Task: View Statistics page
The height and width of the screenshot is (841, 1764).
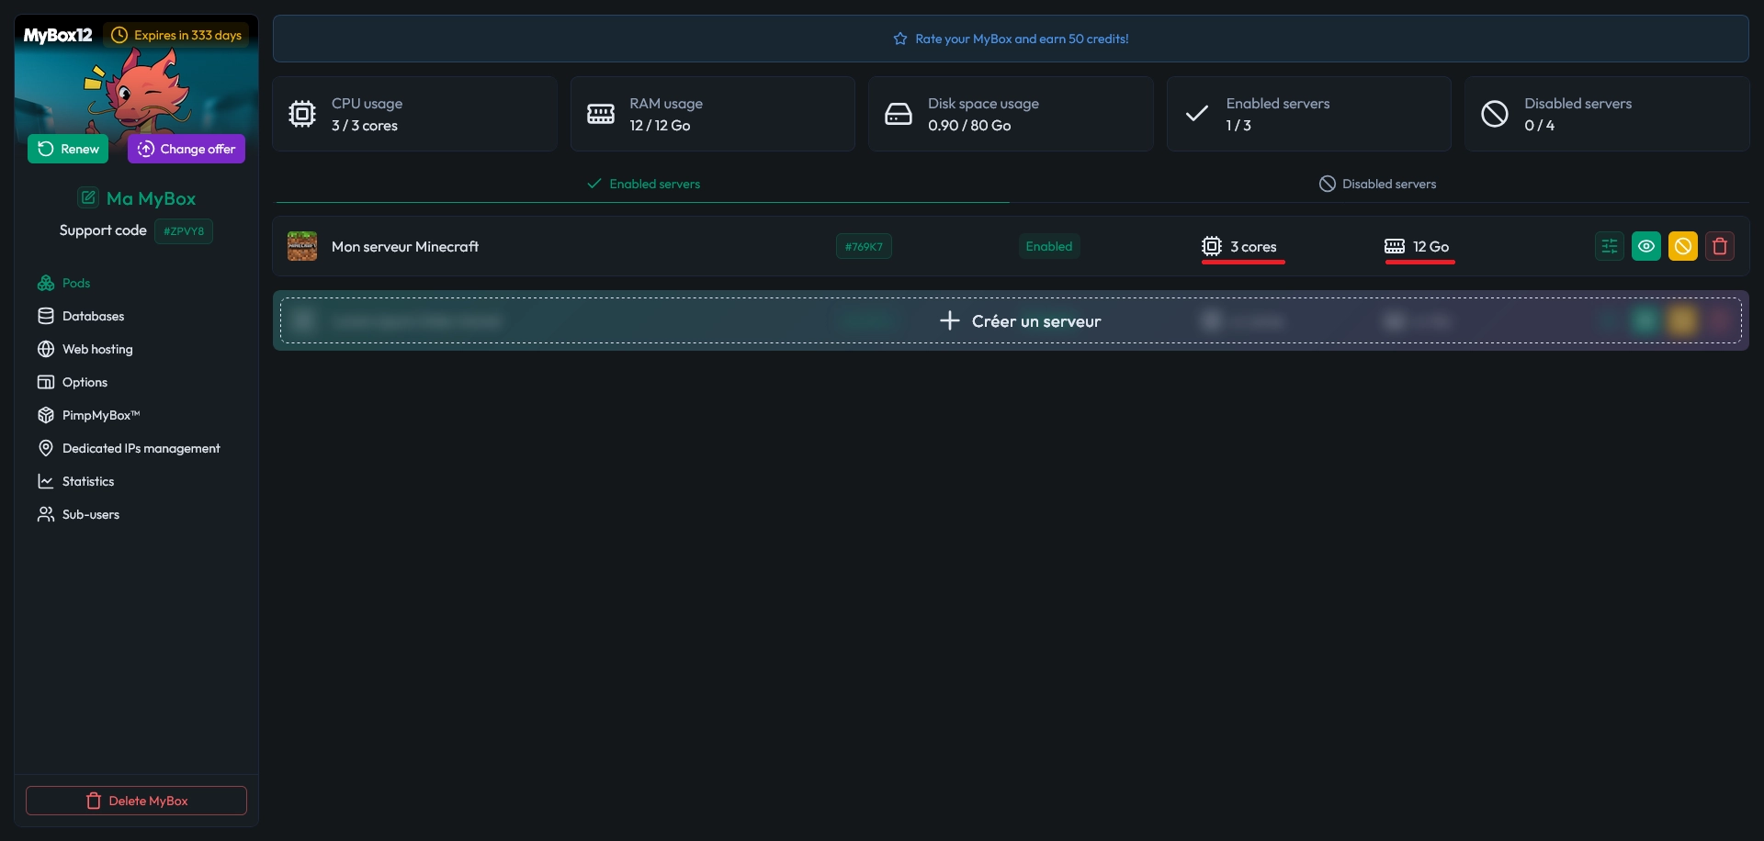Action: pos(87,481)
